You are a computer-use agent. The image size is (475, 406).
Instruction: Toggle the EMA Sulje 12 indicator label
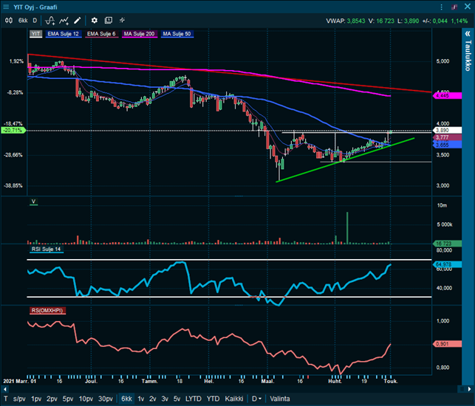click(x=64, y=34)
